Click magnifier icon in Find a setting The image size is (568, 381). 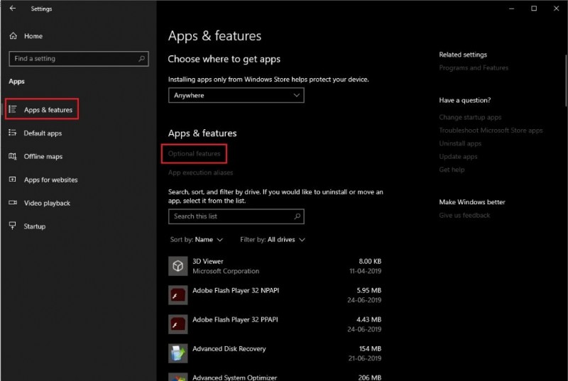[142, 59]
